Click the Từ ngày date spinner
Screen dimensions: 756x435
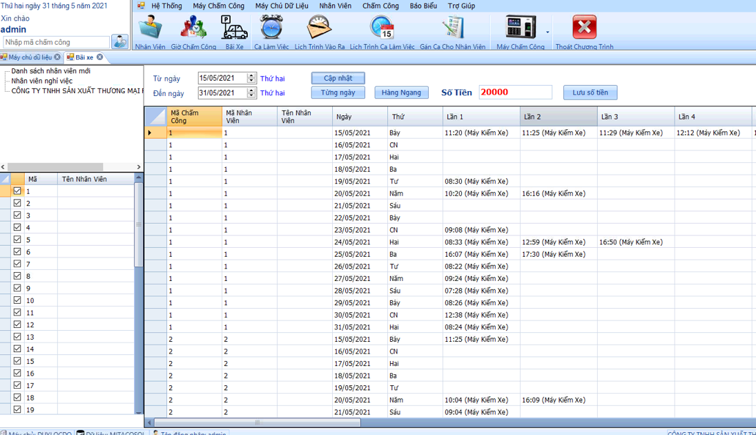[251, 79]
